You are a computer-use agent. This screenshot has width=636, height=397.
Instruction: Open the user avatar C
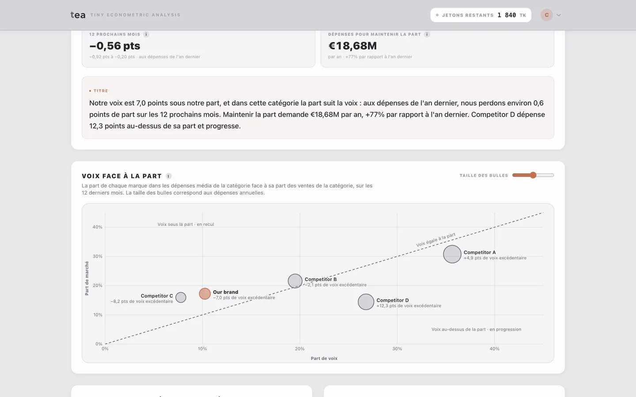[547, 15]
